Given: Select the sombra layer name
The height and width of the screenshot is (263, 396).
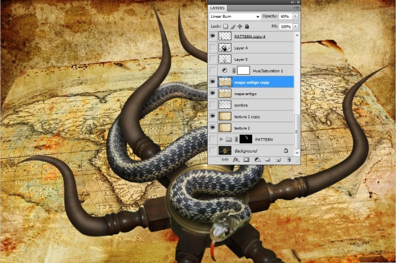Looking at the screenshot, I should pyautogui.click(x=241, y=105).
